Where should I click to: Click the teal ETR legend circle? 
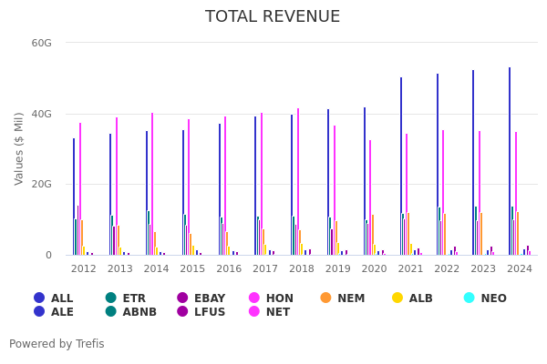111,298
